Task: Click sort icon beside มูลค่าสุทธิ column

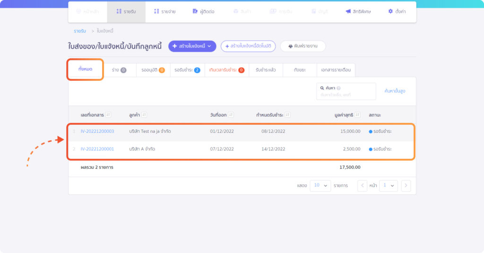Action: (358, 115)
